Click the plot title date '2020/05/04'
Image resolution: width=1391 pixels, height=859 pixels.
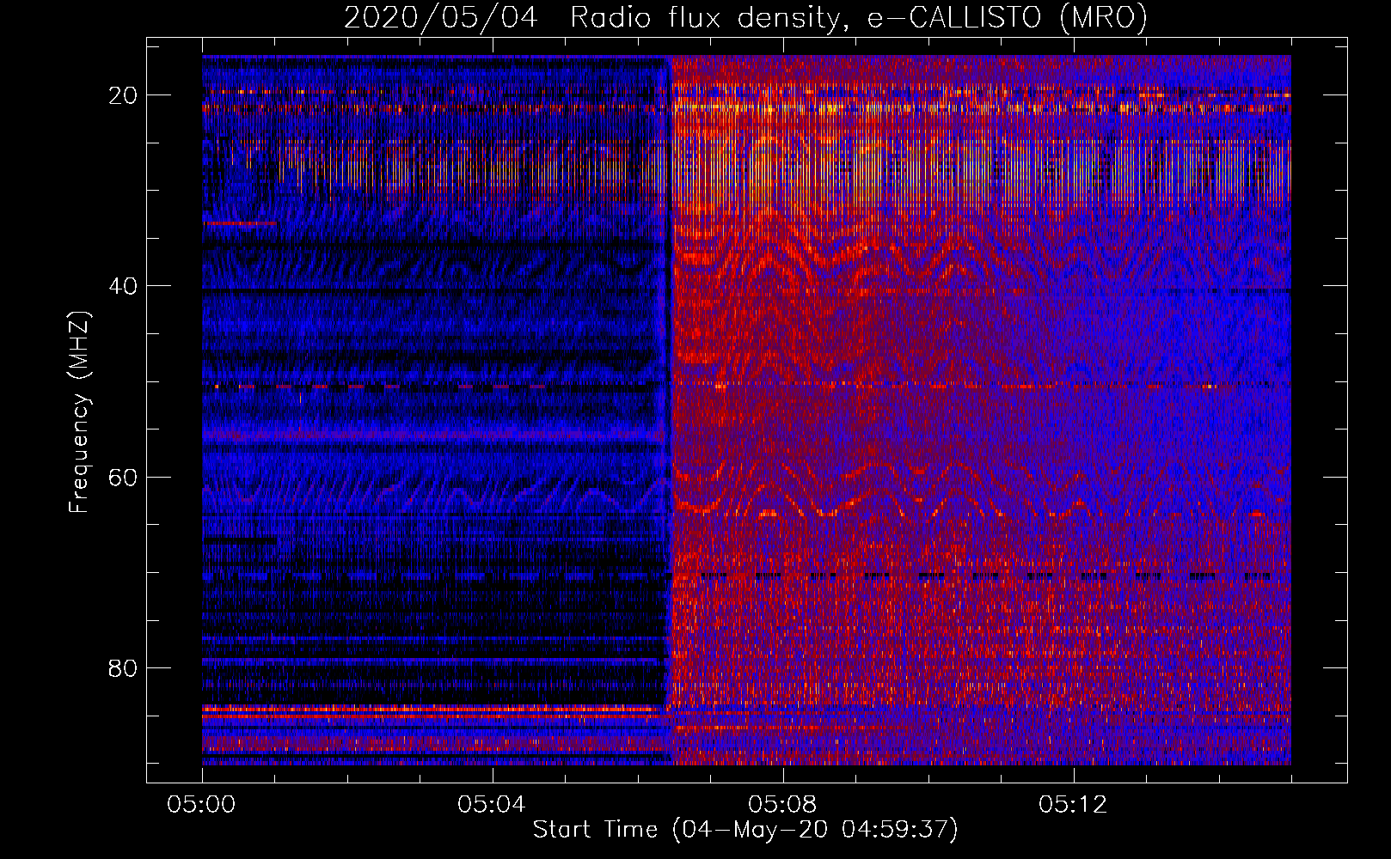[441, 17]
